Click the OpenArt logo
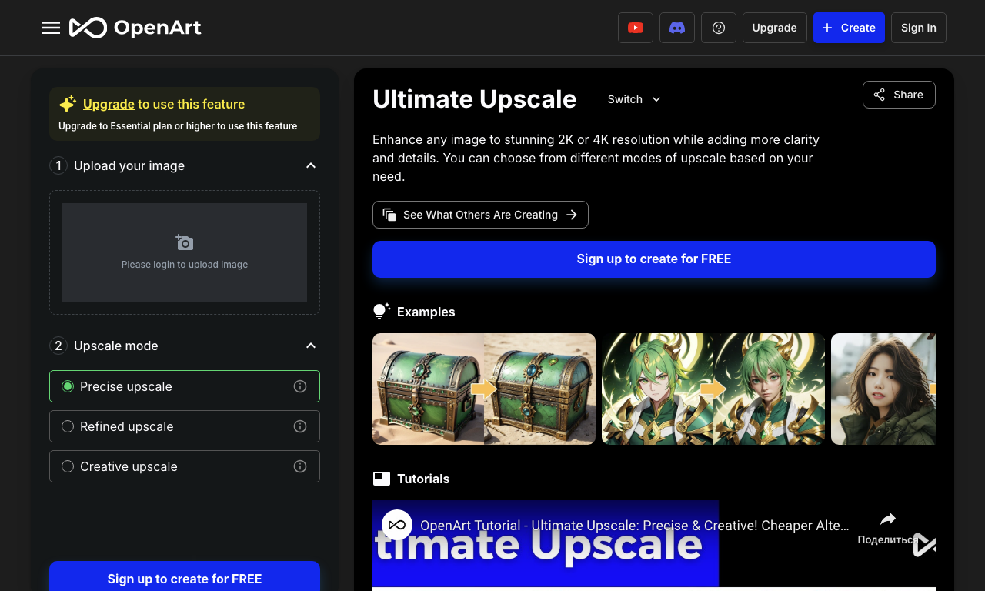Image resolution: width=985 pixels, height=591 pixels. [135, 28]
